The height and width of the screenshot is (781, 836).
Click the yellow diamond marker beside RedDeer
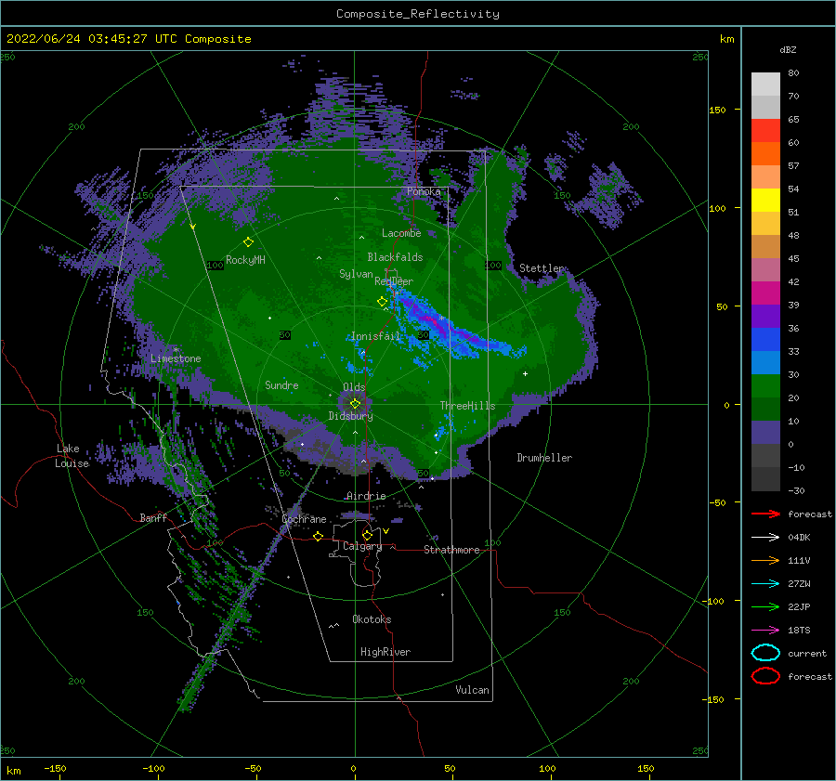383,302
